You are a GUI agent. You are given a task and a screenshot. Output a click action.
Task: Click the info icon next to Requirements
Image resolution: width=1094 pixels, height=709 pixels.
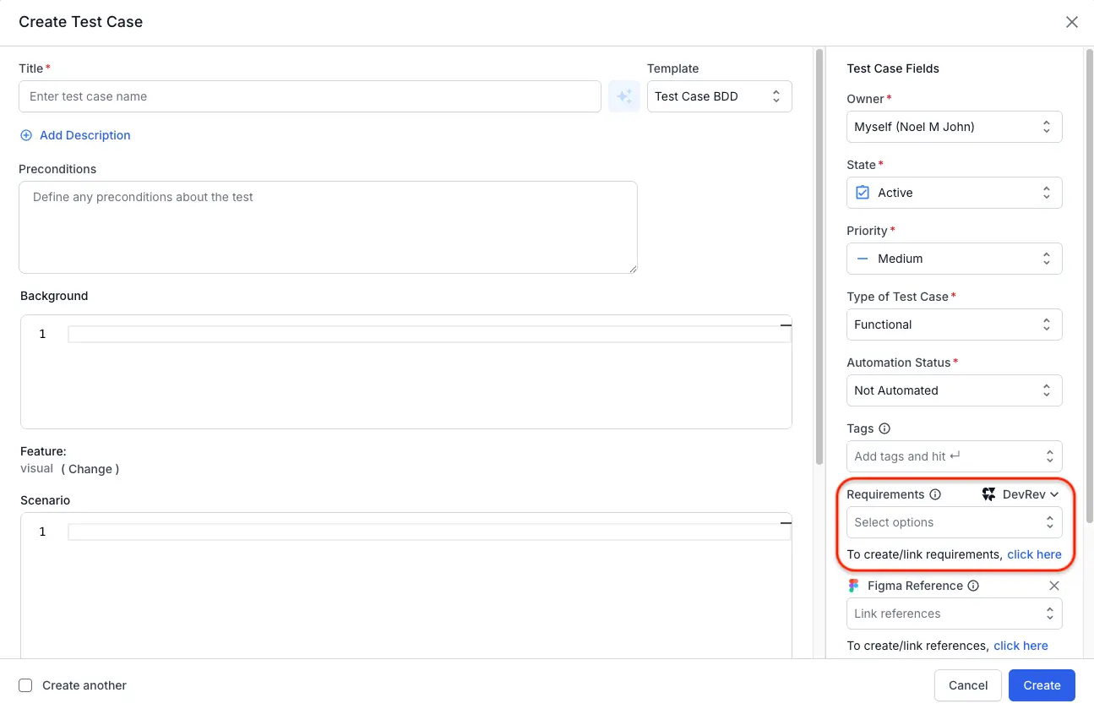(x=934, y=494)
